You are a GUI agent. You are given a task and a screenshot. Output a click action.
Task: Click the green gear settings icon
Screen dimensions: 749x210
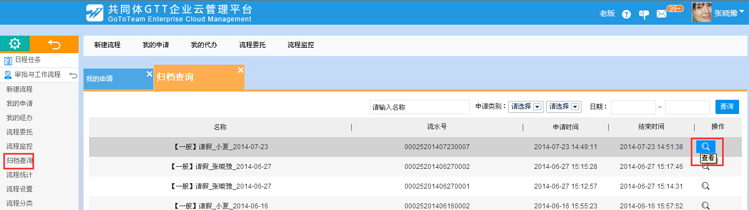point(15,44)
